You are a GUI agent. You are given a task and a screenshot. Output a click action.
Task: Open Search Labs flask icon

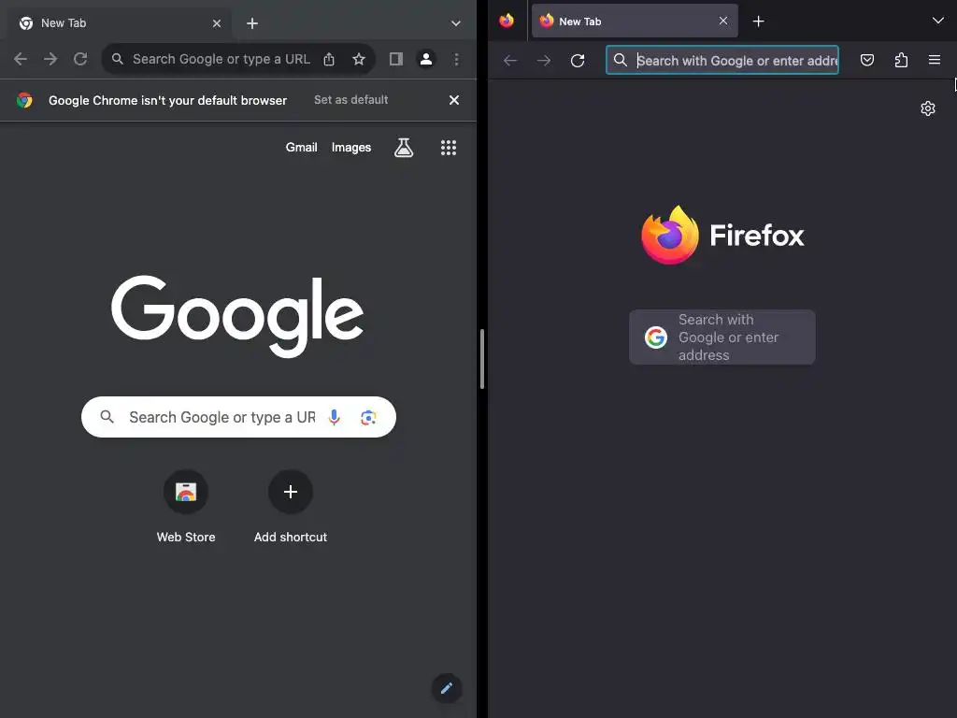(404, 147)
